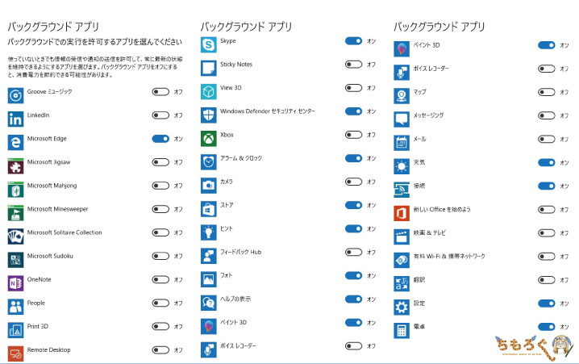Screen dimensions: 579x364
Task: Switch off the 設定 toggle
Action: click(x=547, y=303)
